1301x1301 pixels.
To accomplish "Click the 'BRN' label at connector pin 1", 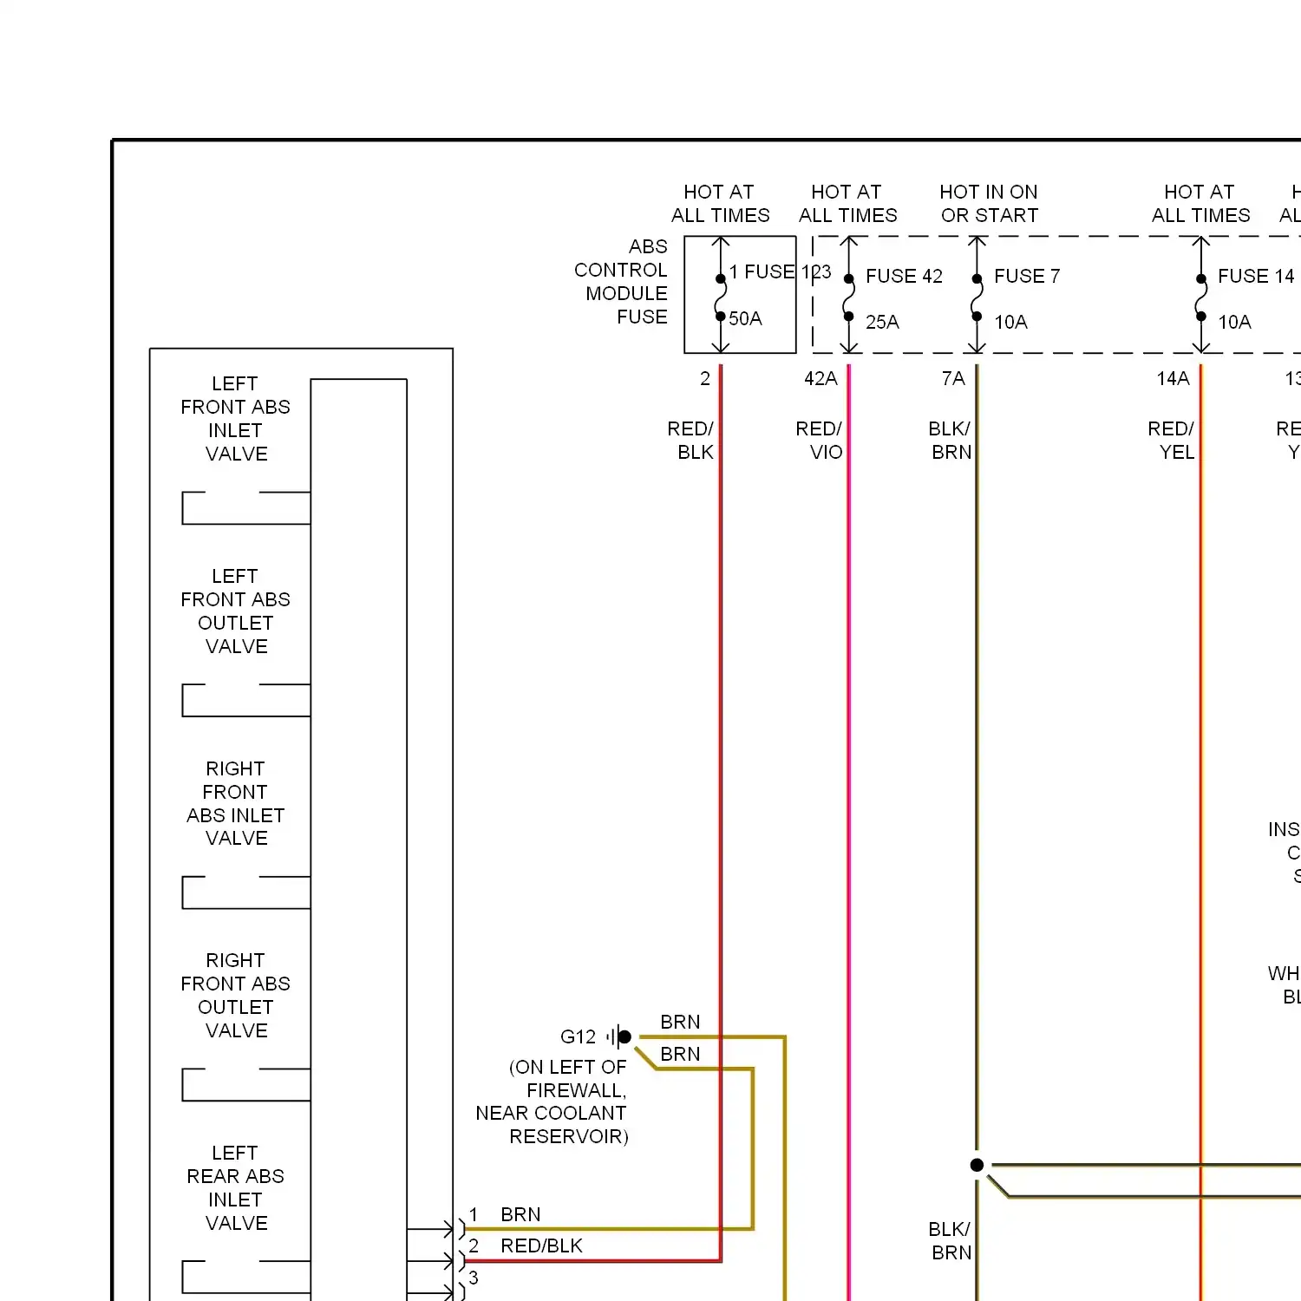I will click(520, 1214).
